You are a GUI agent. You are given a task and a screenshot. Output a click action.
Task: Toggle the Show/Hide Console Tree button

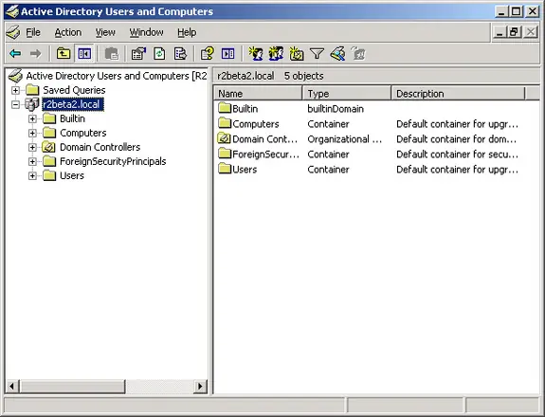[x=84, y=53]
